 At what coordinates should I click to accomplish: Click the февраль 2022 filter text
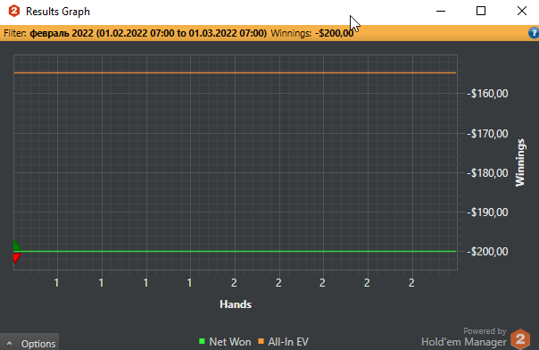(148, 33)
